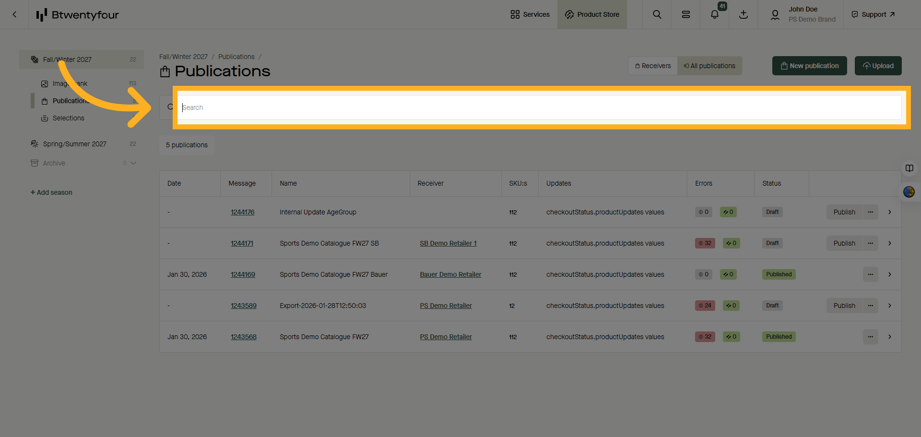Viewport: 921px width, 437px height.
Task: Click the book/documentation icon on the right edge
Action: [x=909, y=168]
